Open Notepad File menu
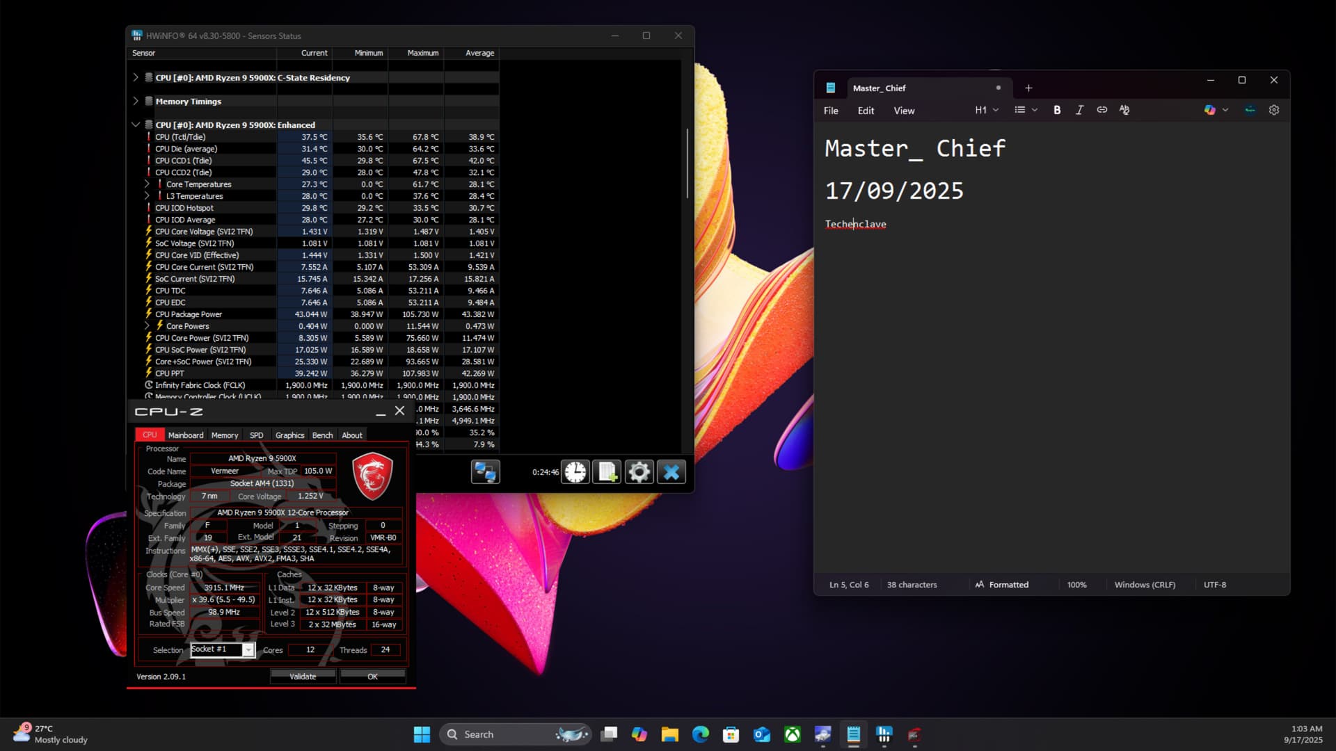This screenshot has width=1336, height=751. (831, 111)
